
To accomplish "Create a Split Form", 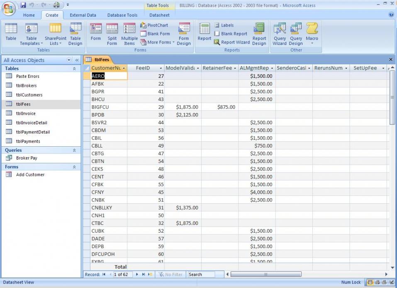I will click(x=112, y=34).
